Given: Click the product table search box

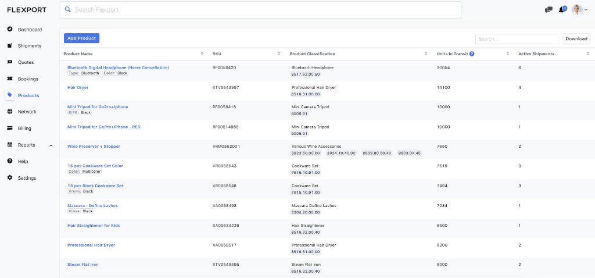Looking at the screenshot, I should [x=517, y=39].
